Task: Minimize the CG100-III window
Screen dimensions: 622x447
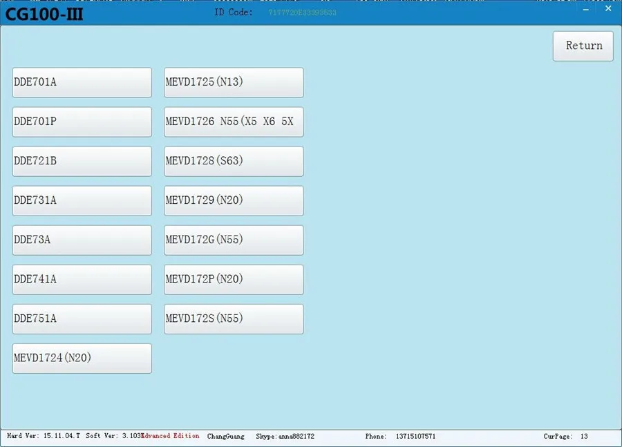Action: click(x=586, y=9)
